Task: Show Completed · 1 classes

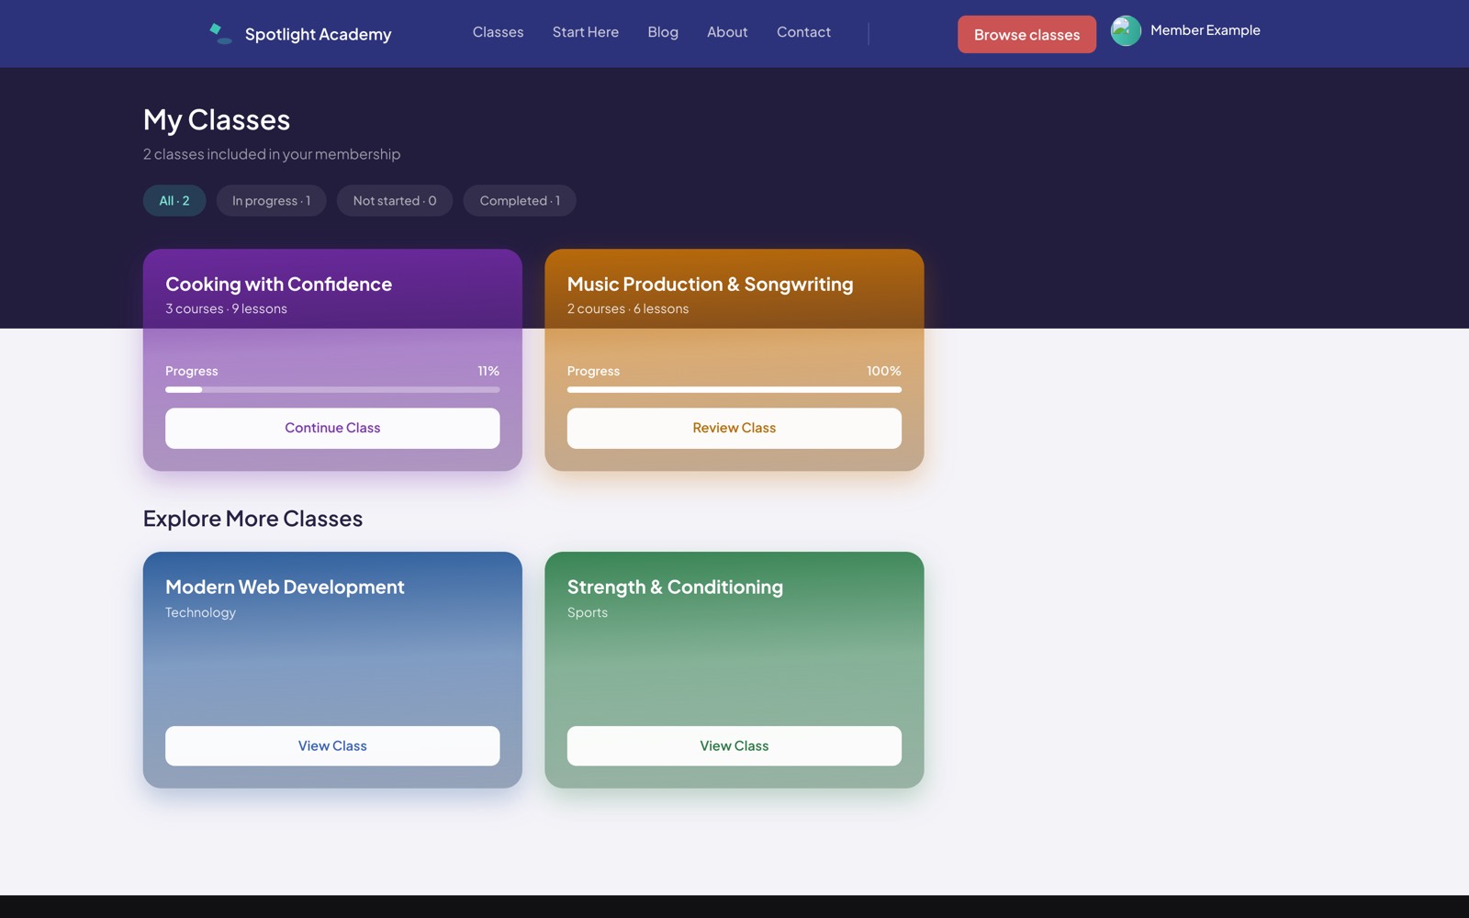Action: click(520, 201)
